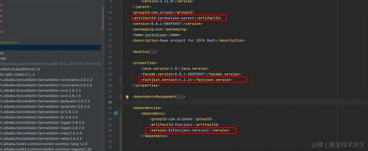Select fastvalidator-constraints:2.6.2.5 library
The height and width of the screenshot is (151, 368).
[46, 85]
